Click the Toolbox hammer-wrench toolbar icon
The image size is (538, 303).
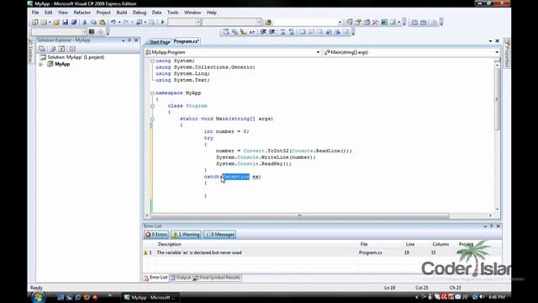[x=376, y=23]
